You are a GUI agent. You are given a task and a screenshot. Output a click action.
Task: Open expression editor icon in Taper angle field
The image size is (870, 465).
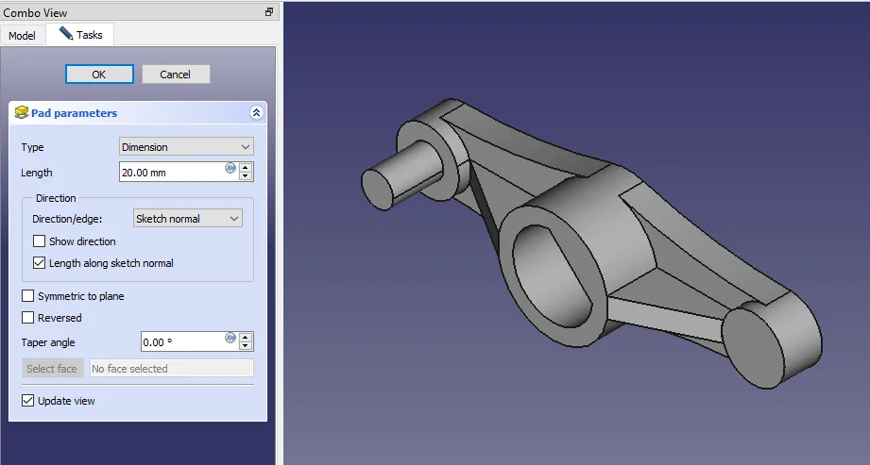pyautogui.click(x=230, y=338)
